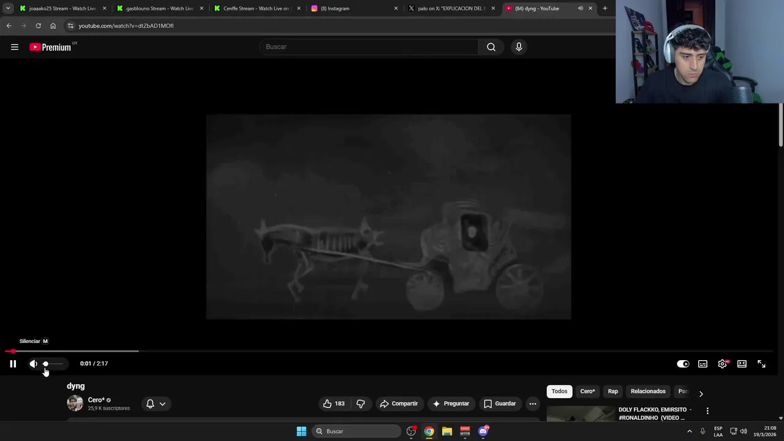Open options for the DOLY FLACKKO video

(707, 411)
